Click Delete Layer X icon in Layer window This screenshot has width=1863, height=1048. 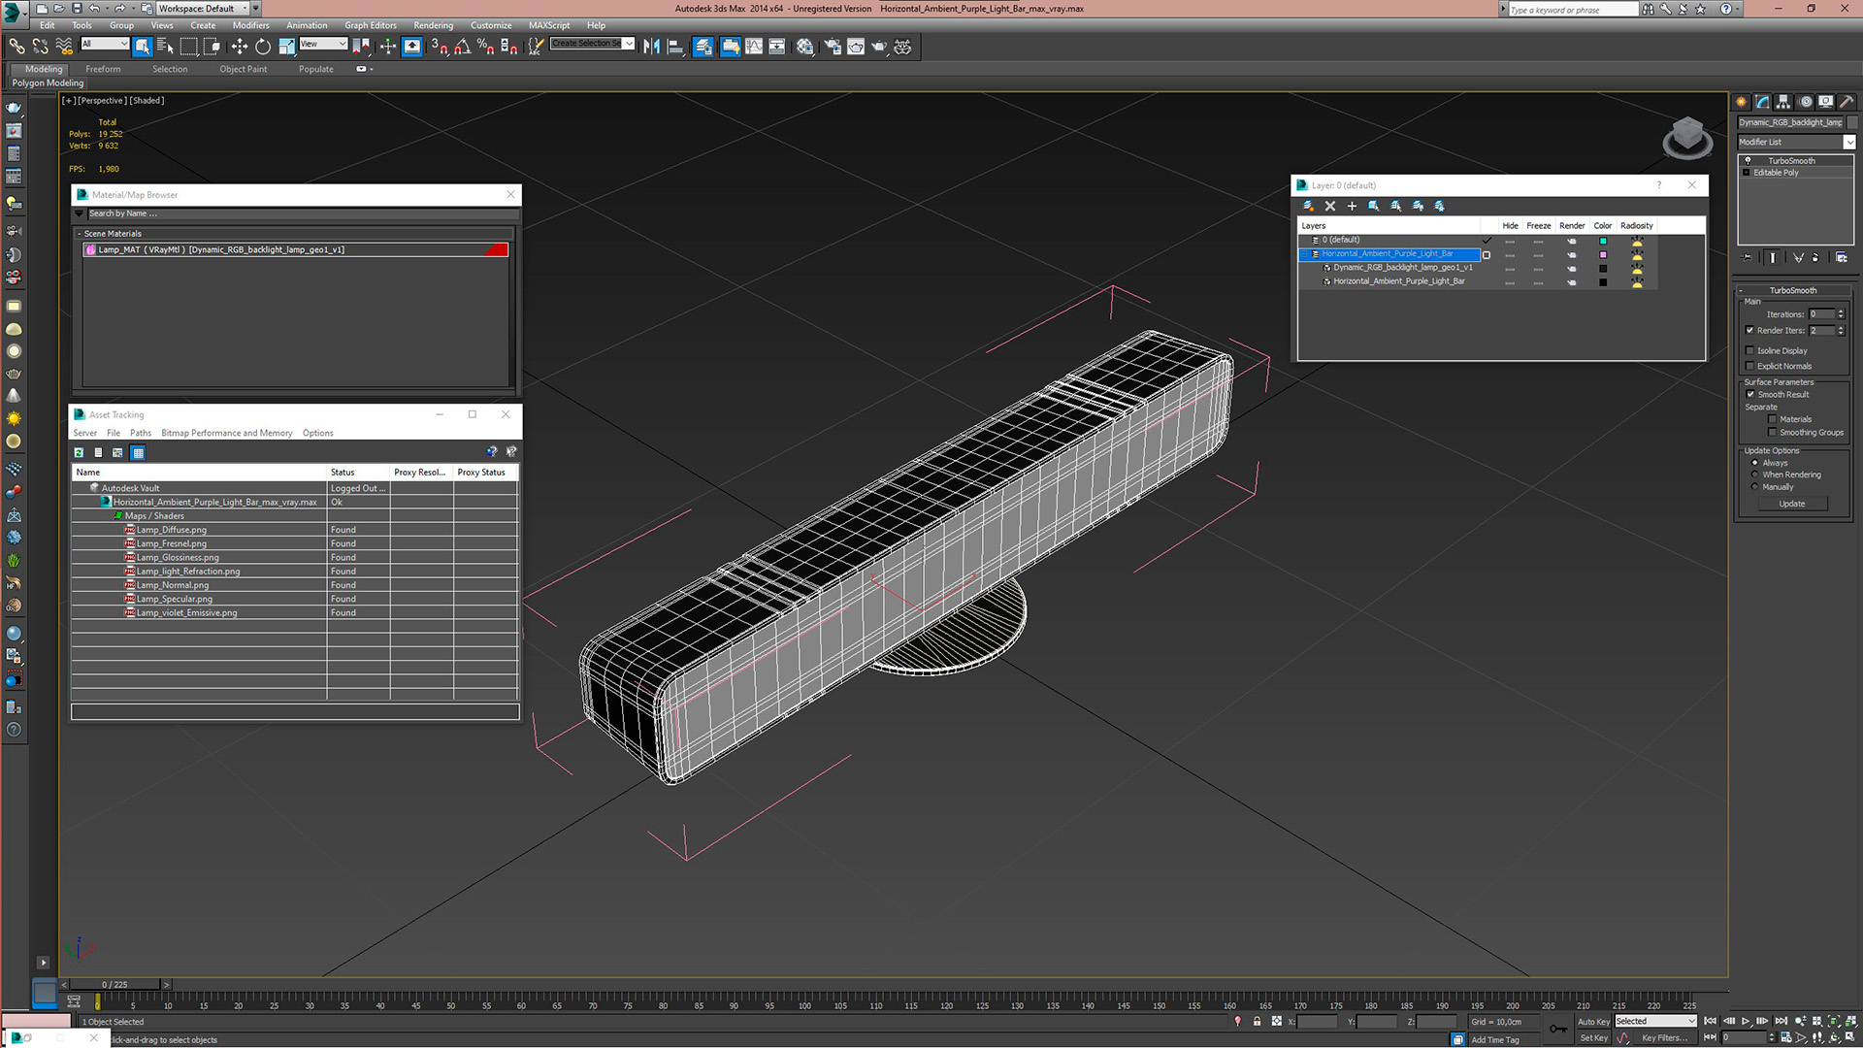coord(1330,206)
